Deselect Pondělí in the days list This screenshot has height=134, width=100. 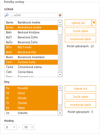[x=31, y=88]
